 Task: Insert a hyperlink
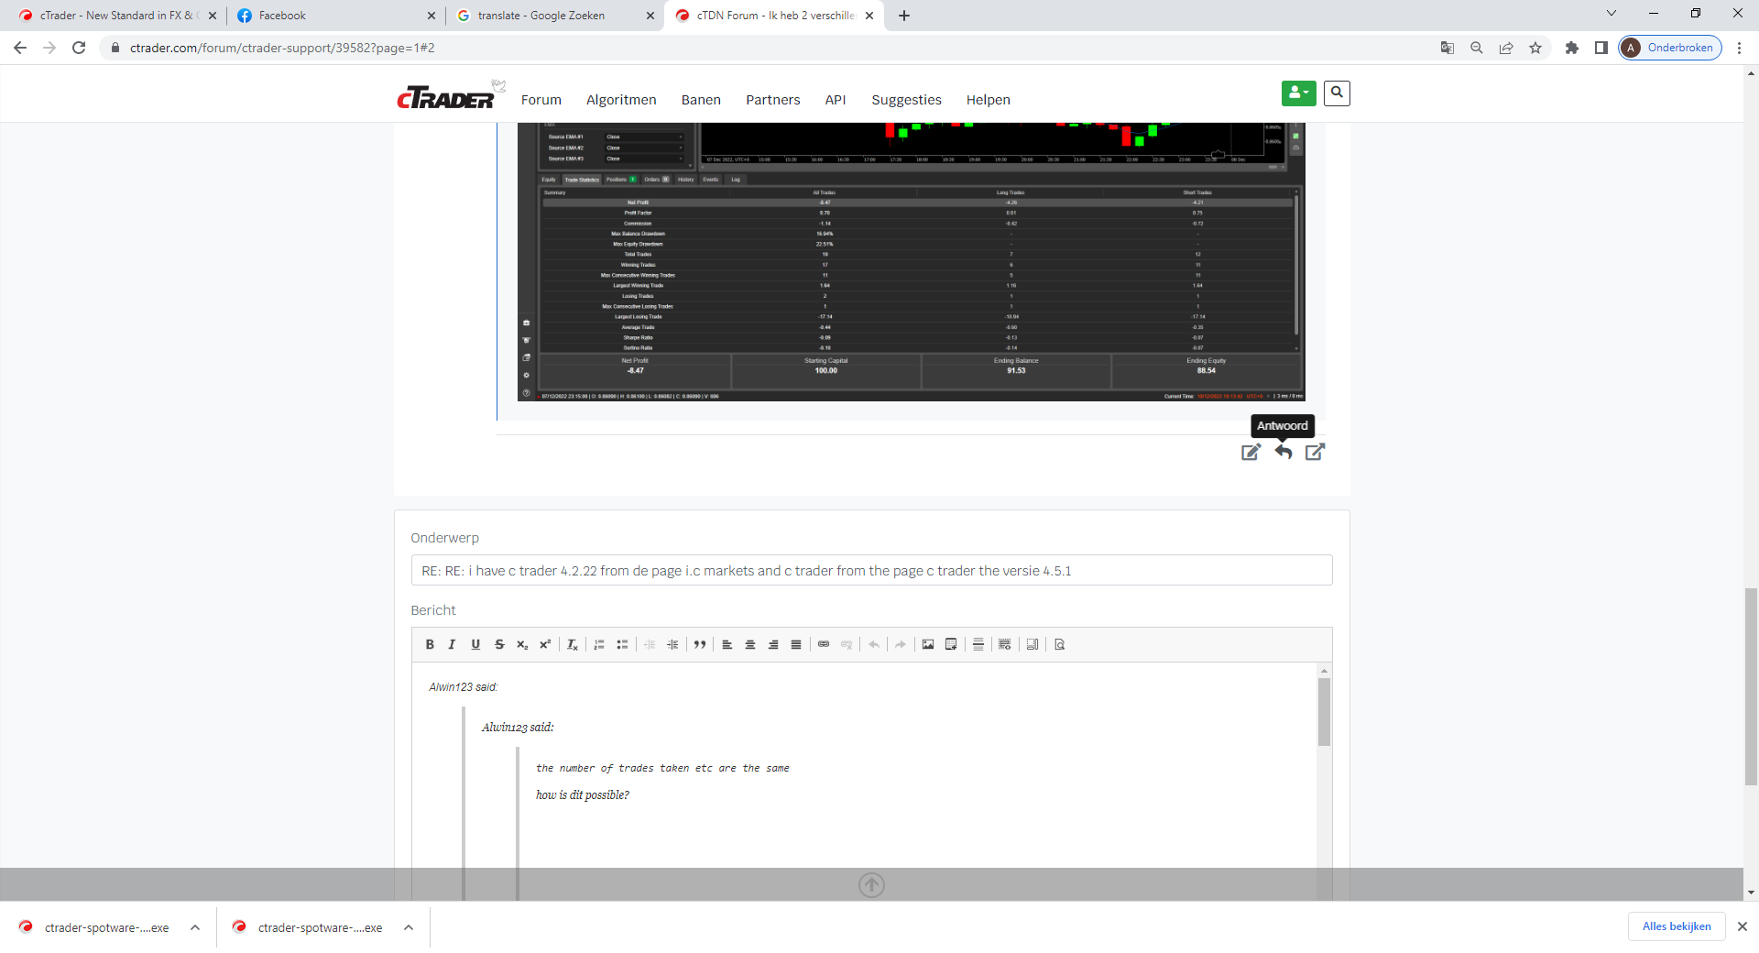824,644
